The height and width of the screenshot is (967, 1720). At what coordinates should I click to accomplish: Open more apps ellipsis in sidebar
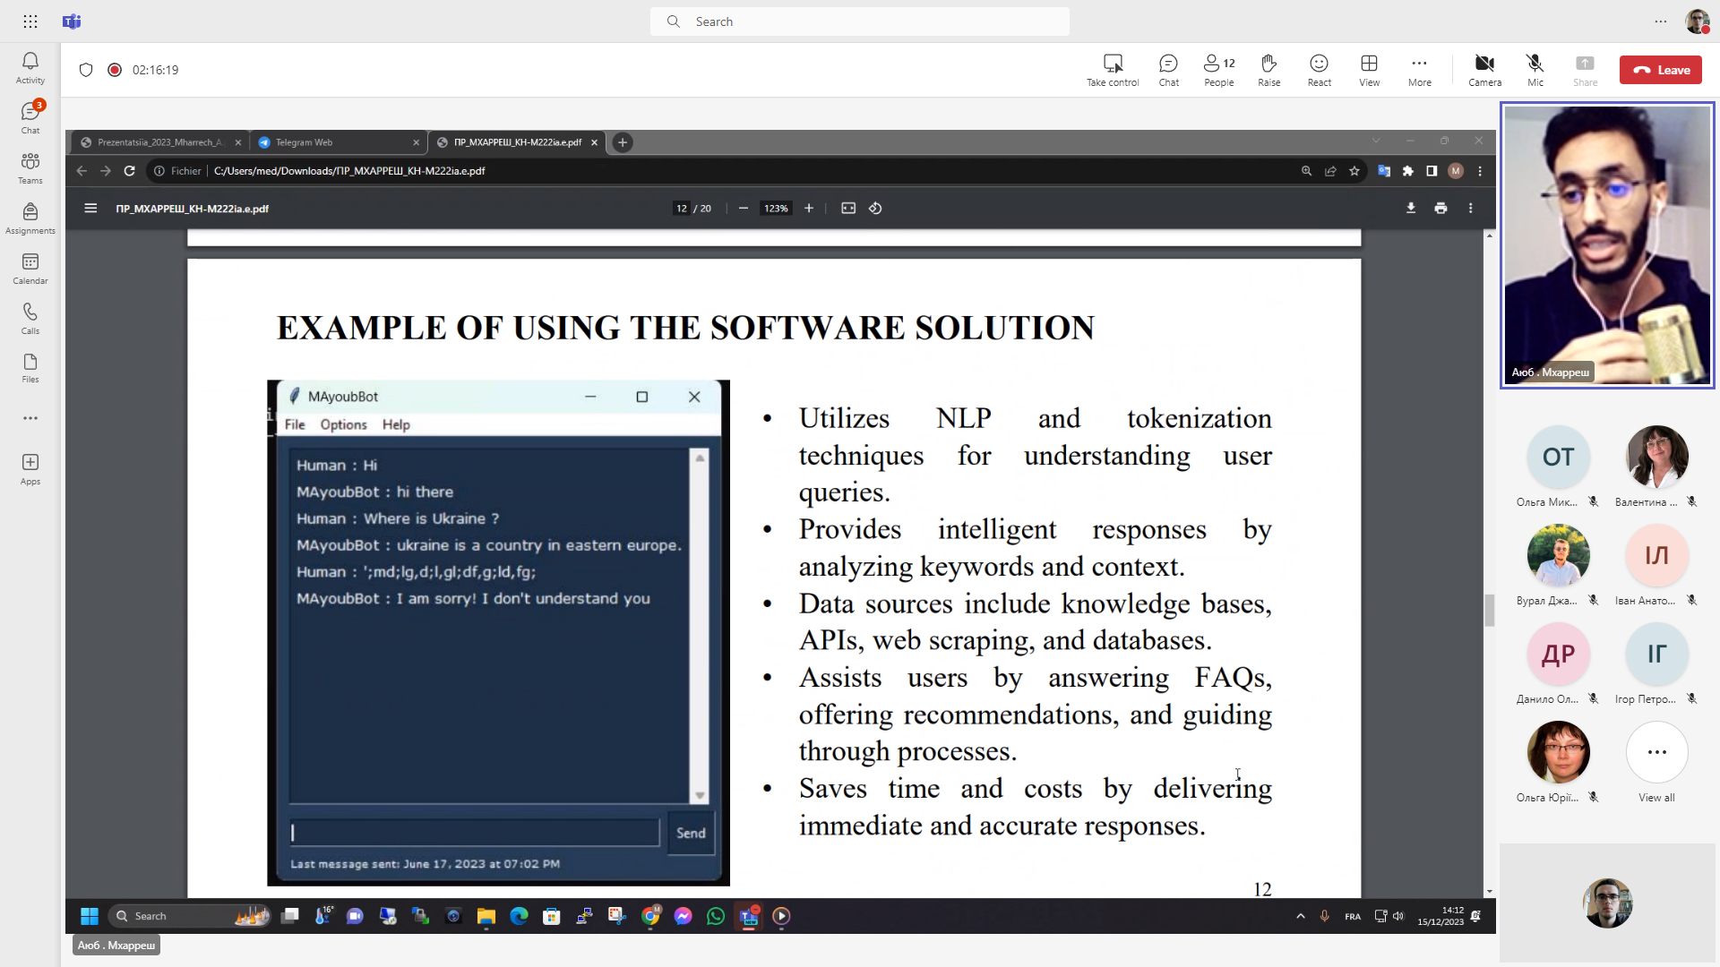point(30,418)
